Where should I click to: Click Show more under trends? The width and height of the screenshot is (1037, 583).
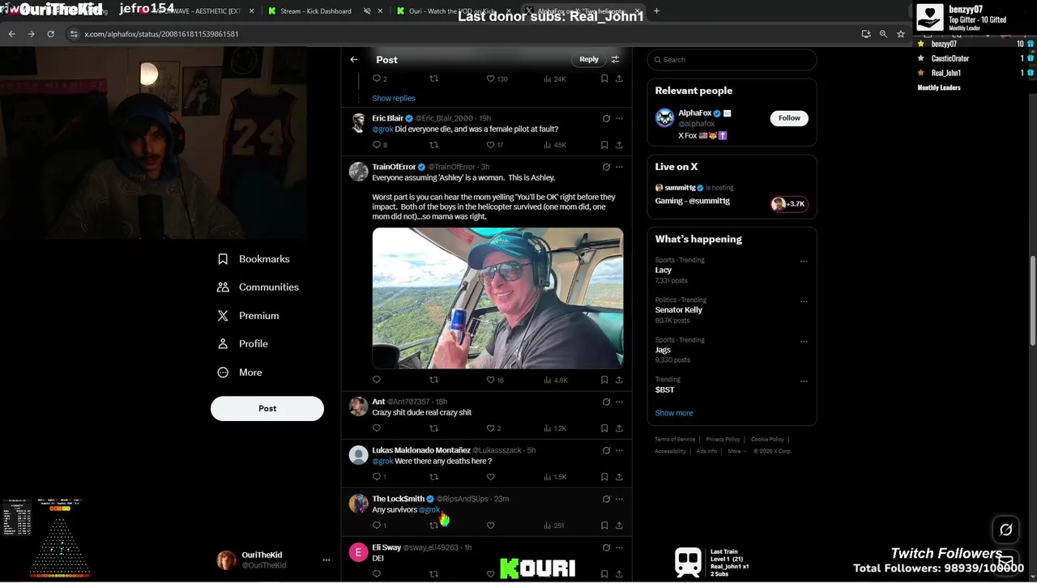[674, 413]
